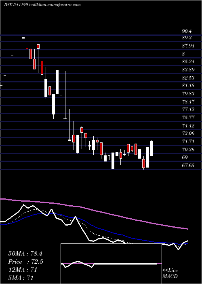Select the 73.06 price axis label
The height and width of the screenshot is (284, 202).
pos(188,133)
